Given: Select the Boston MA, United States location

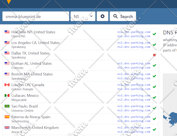Looking at the screenshot, I should tap(32, 74).
